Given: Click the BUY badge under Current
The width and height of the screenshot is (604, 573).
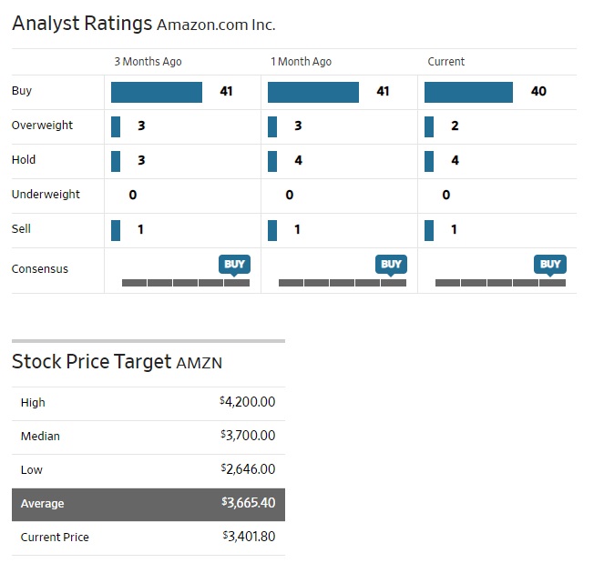Looking at the screenshot, I should pos(550,264).
